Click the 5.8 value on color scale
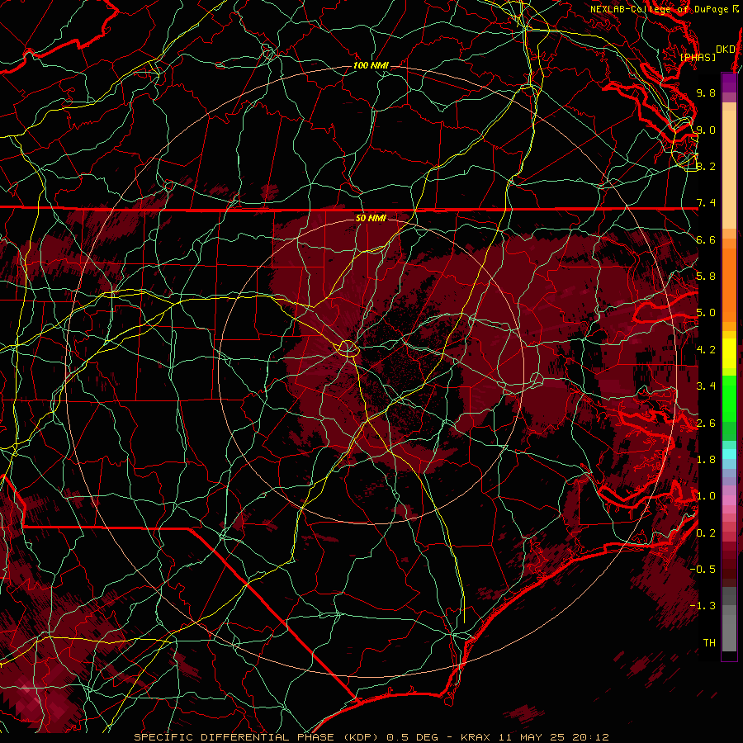 (x=706, y=277)
